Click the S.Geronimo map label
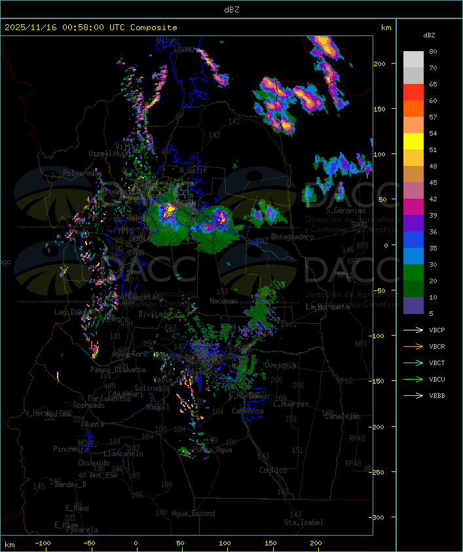The height and width of the screenshot is (552, 463). (346, 210)
